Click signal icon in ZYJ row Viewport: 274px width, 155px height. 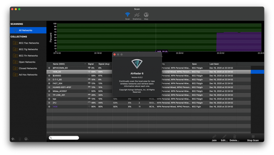(x=89, y=103)
